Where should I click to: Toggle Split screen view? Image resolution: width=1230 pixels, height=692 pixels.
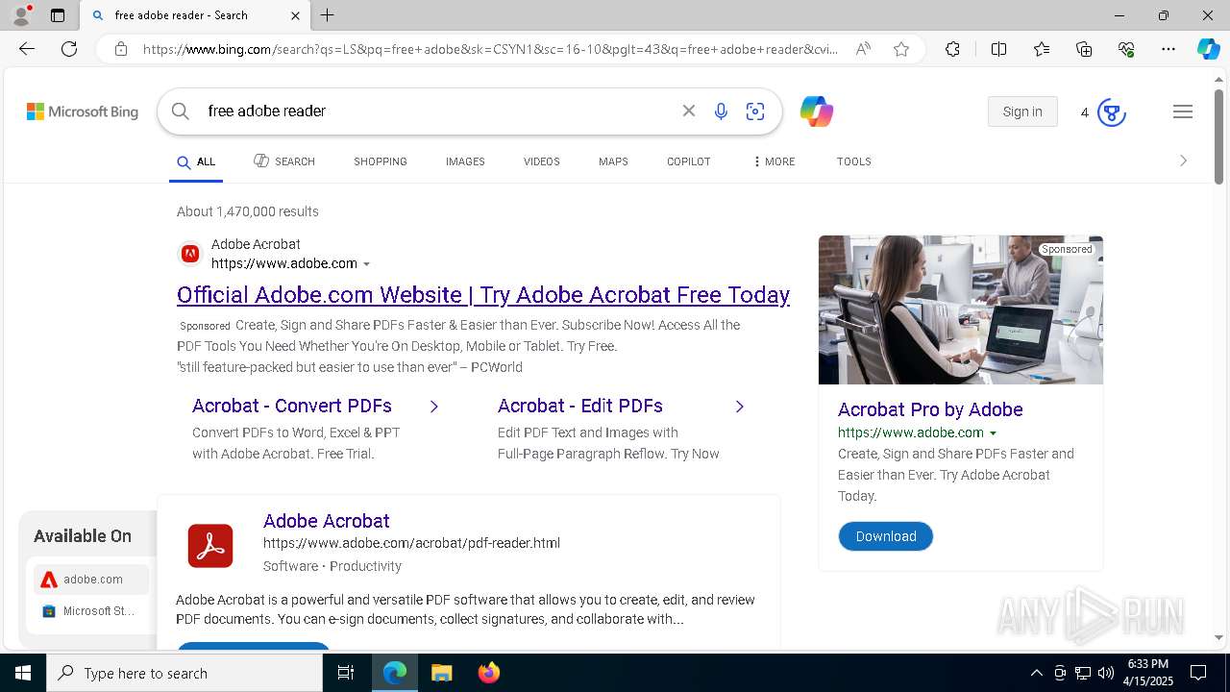coord(998,49)
